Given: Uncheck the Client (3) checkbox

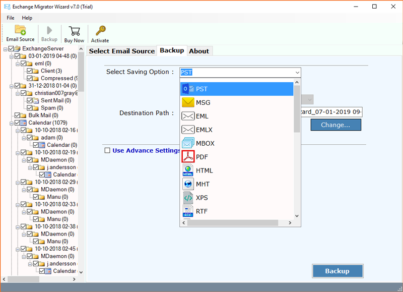Looking at the screenshot, I should click(30, 71).
